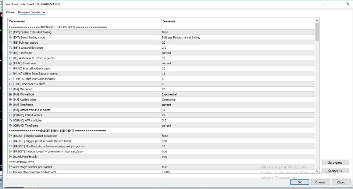Click enum icon of MA method
The height and width of the screenshot is (189, 353).
click(x=10, y=94)
